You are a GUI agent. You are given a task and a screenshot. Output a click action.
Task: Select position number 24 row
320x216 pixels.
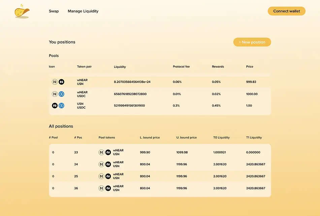tap(160, 164)
